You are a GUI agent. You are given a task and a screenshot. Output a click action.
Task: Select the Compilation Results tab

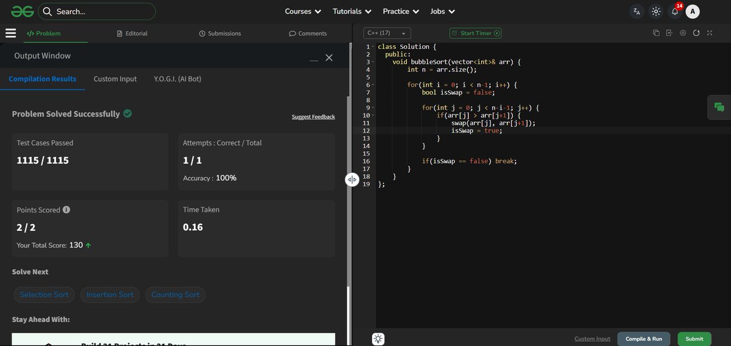(x=43, y=79)
